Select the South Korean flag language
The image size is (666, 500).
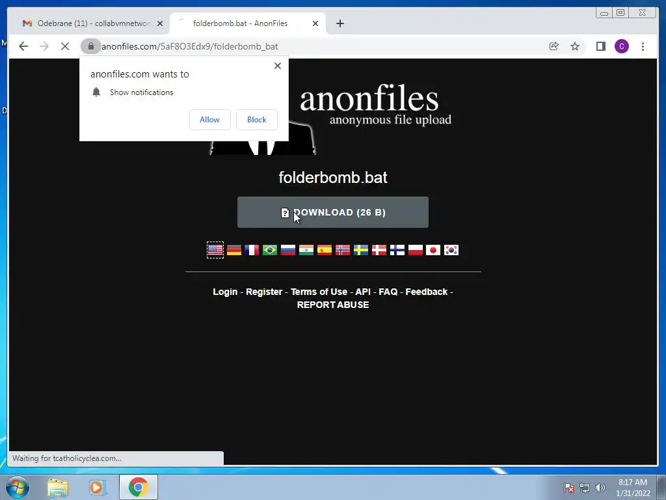[x=451, y=250]
